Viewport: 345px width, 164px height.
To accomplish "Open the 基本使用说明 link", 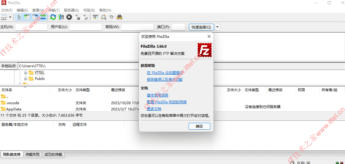I will pyautogui.click(x=158, y=95).
